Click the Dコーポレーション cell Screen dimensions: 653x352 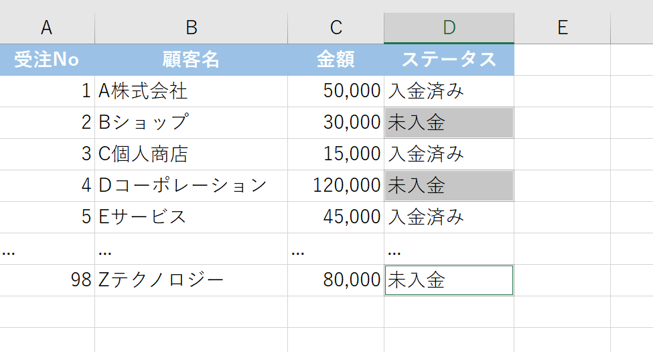coord(192,186)
